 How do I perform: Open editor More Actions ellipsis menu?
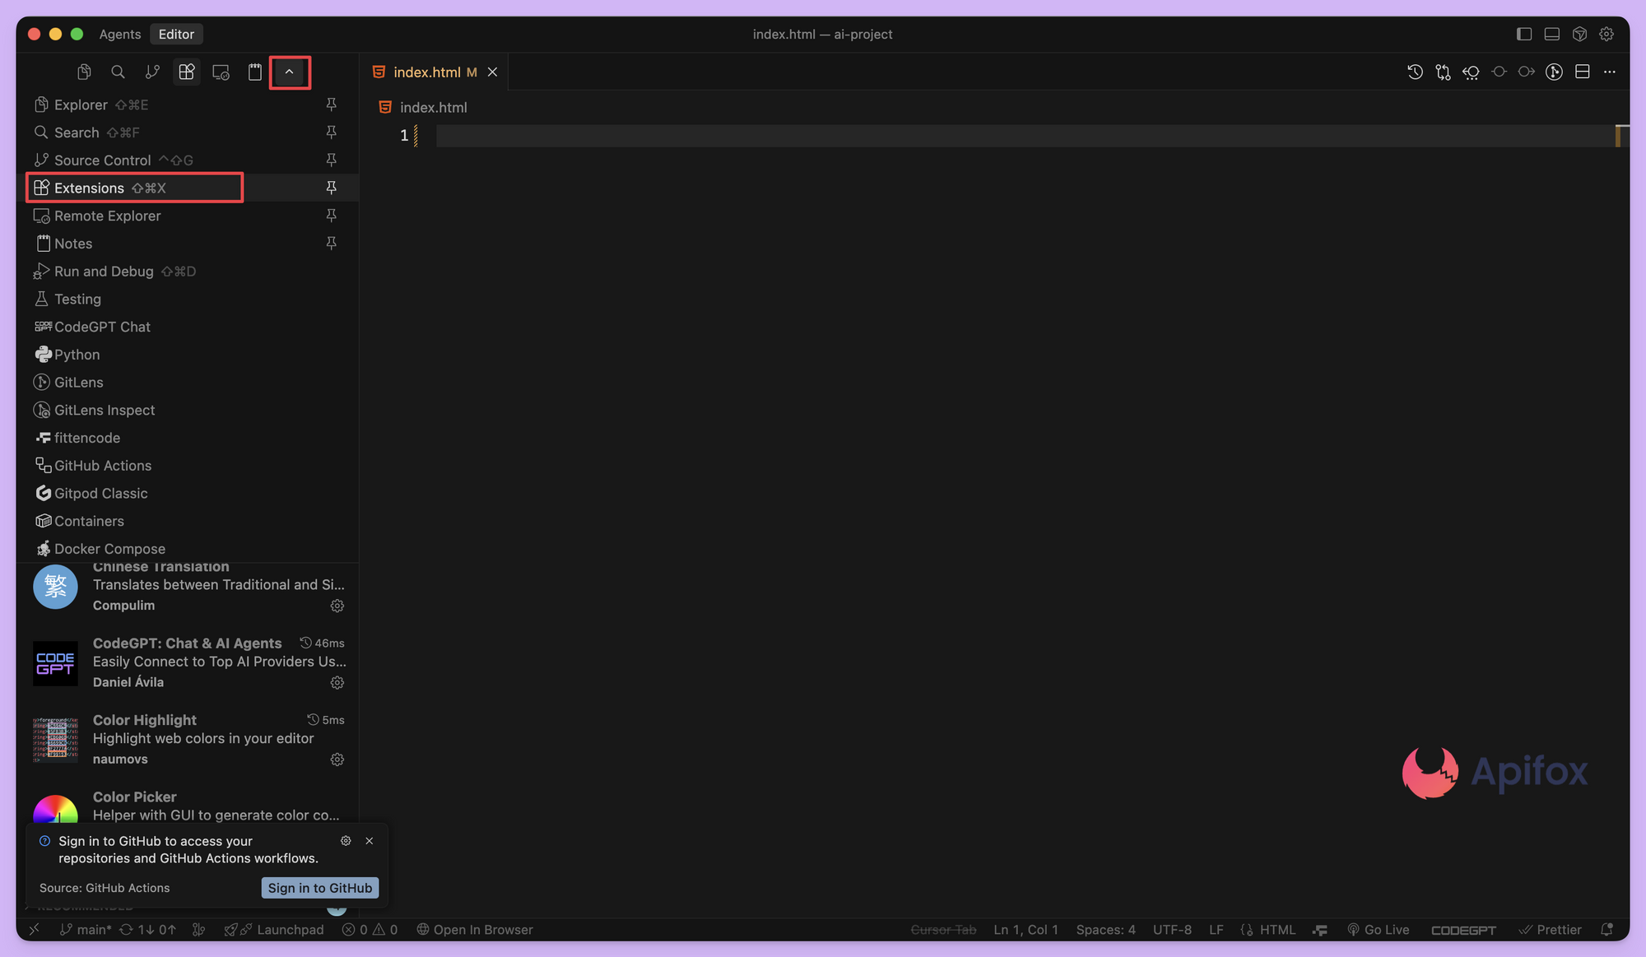[x=1610, y=72]
